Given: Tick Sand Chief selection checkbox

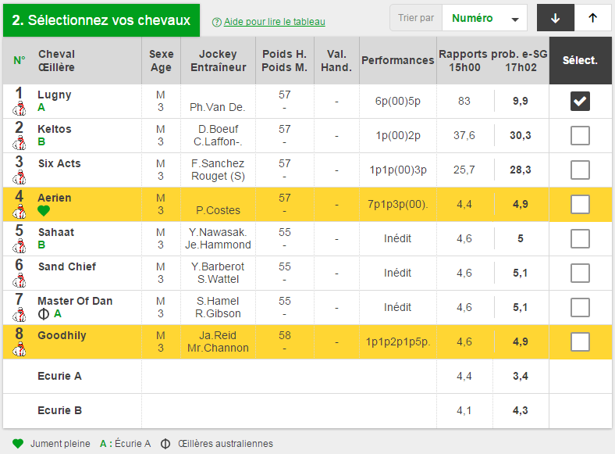Looking at the screenshot, I should [x=580, y=273].
